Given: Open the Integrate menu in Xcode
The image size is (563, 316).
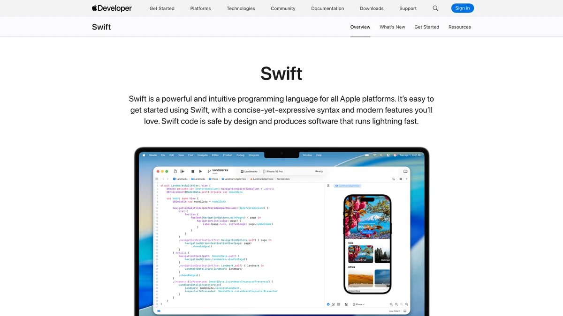Looking at the screenshot, I should [x=254, y=155].
